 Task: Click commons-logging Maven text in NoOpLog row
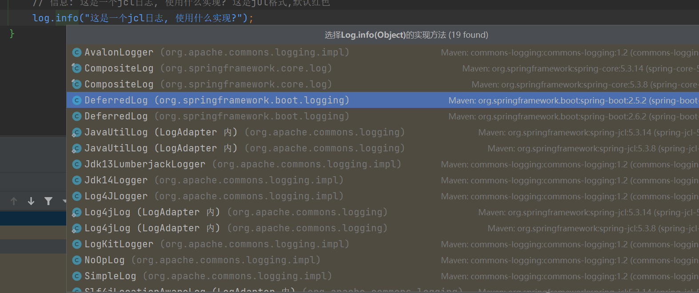(x=570, y=260)
